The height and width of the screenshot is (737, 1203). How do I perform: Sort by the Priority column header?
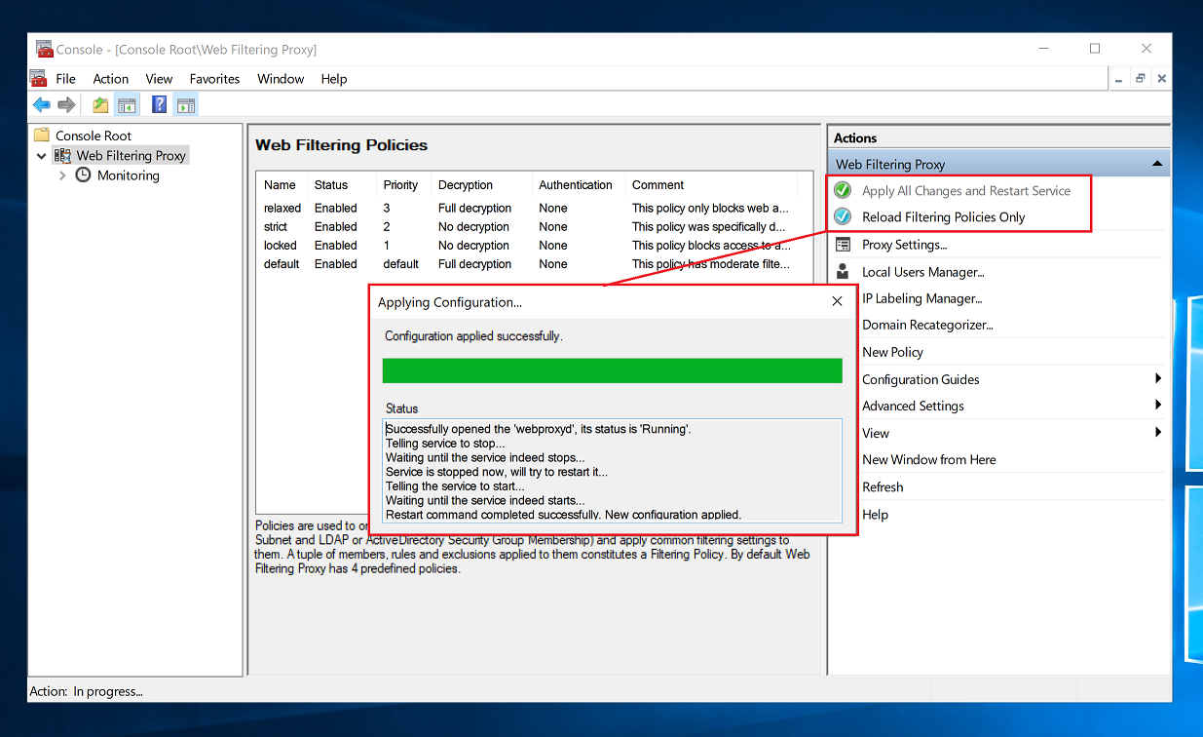(x=403, y=184)
